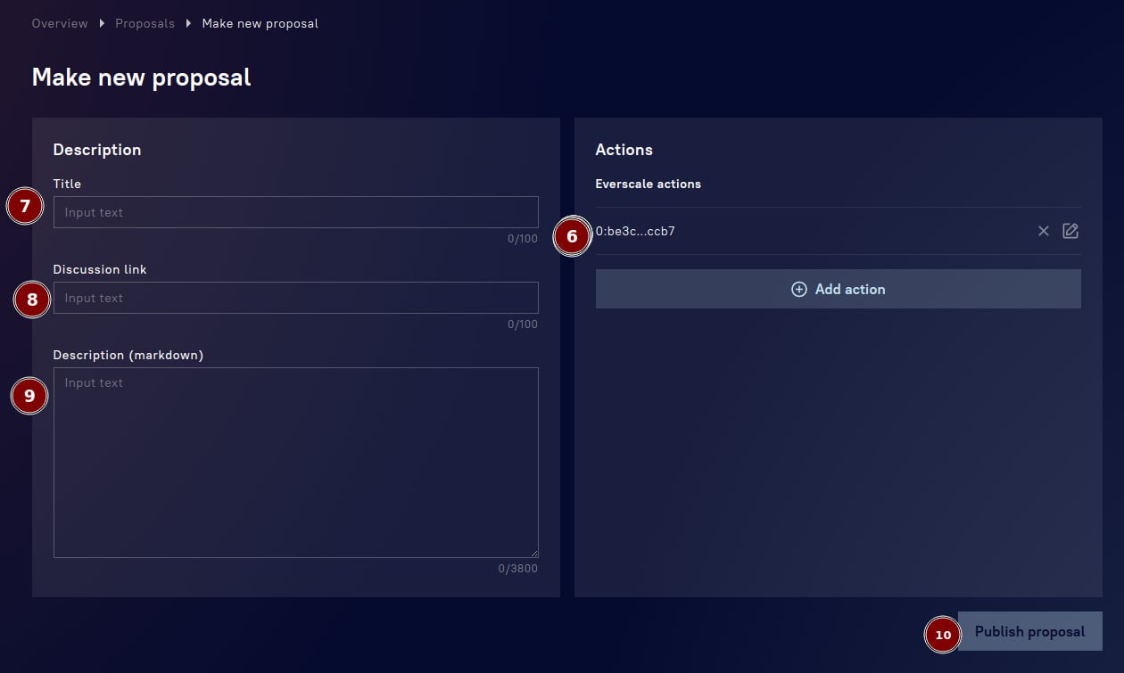1124x673 pixels.
Task: Focus the Title input field
Action: pyautogui.click(x=295, y=212)
